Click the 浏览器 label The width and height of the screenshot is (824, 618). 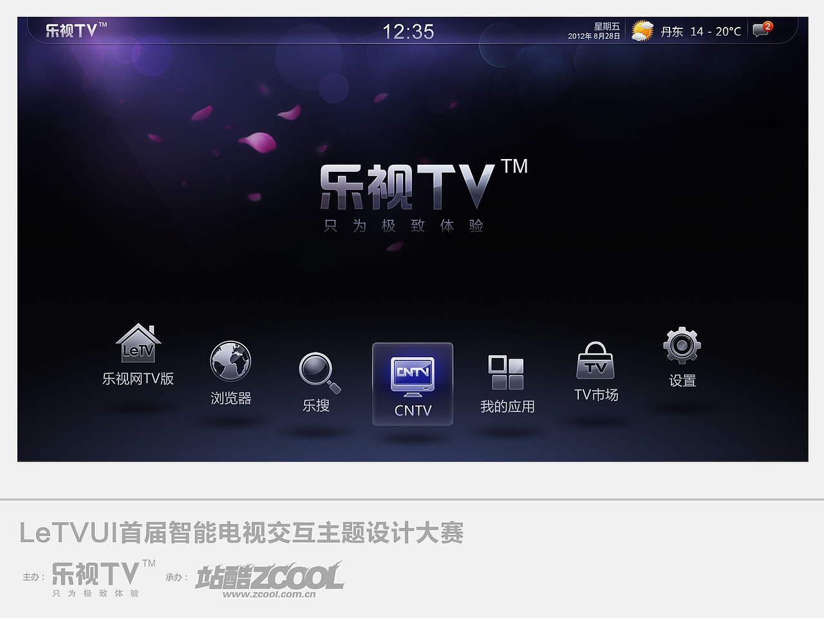pos(231,398)
